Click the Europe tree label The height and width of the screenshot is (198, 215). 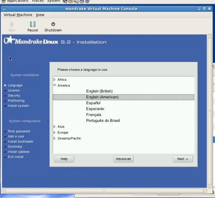pyautogui.click(x=63, y=133)
